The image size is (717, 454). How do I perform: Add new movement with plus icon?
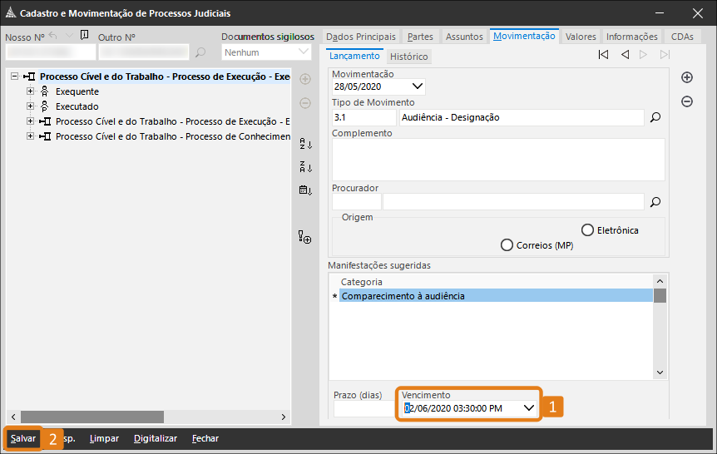687,77
